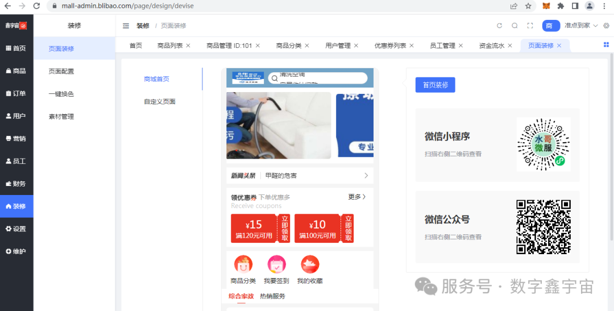Close the 商品管理 ID:101 tab
Viewport: 614px width, 311px height.
pos(258,45)
